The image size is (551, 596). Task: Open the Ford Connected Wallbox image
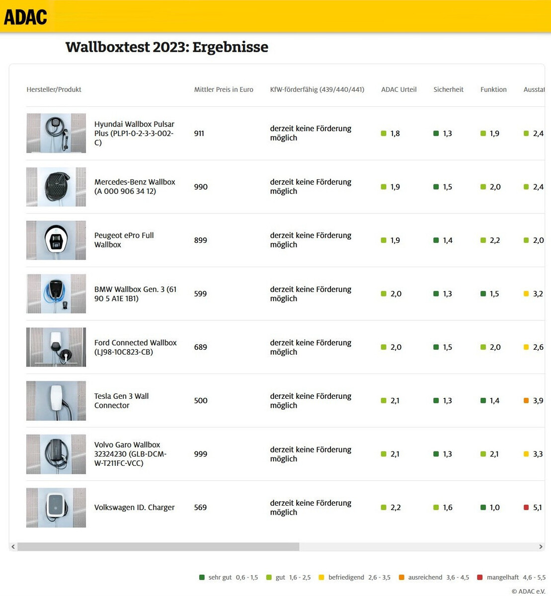click(x=56, y=347)
